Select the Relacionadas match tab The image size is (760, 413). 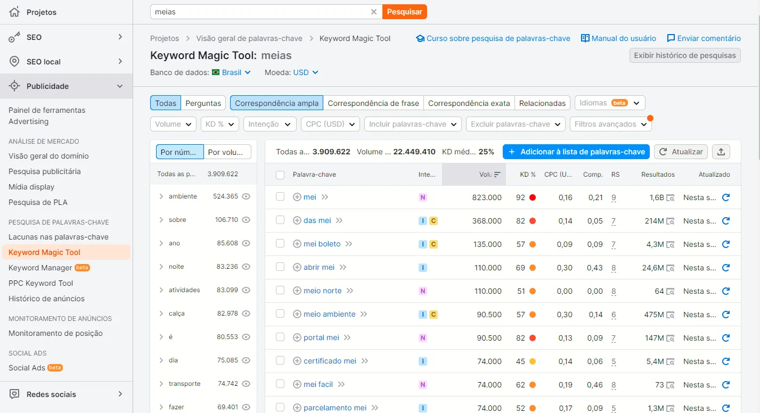pyautogui.click(x=542, y=103)
